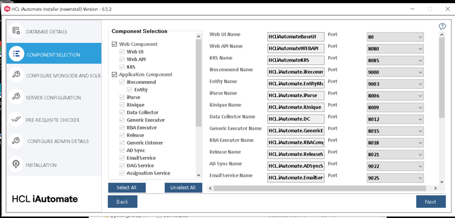This screenshot has height=218, width=455.
Task: Click the Select All button
Action: (x=127, y=188)
